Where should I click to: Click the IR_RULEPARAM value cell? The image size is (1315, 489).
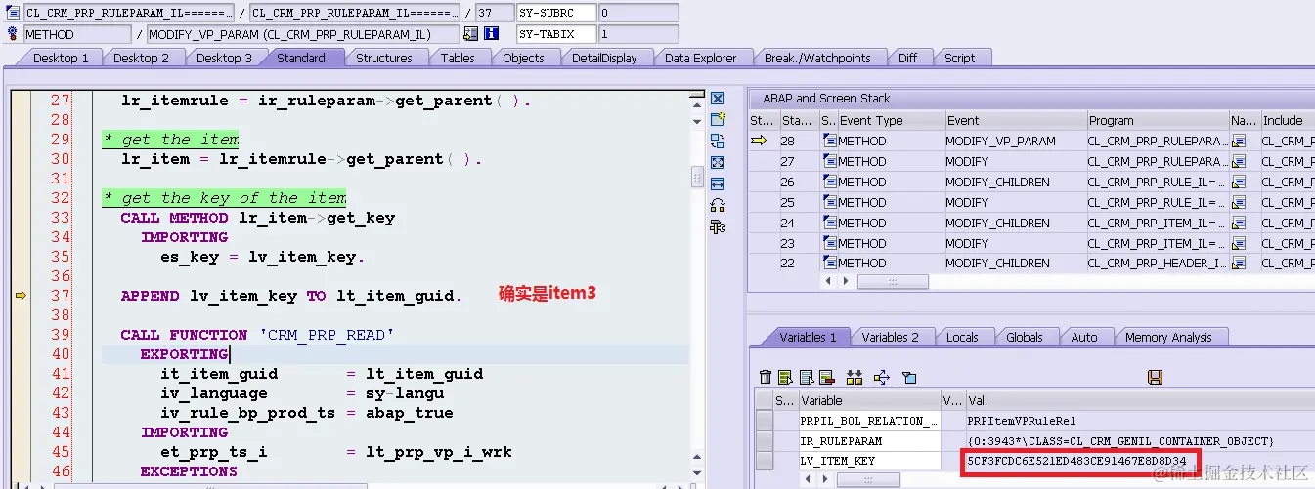(x=1139, y=441)
